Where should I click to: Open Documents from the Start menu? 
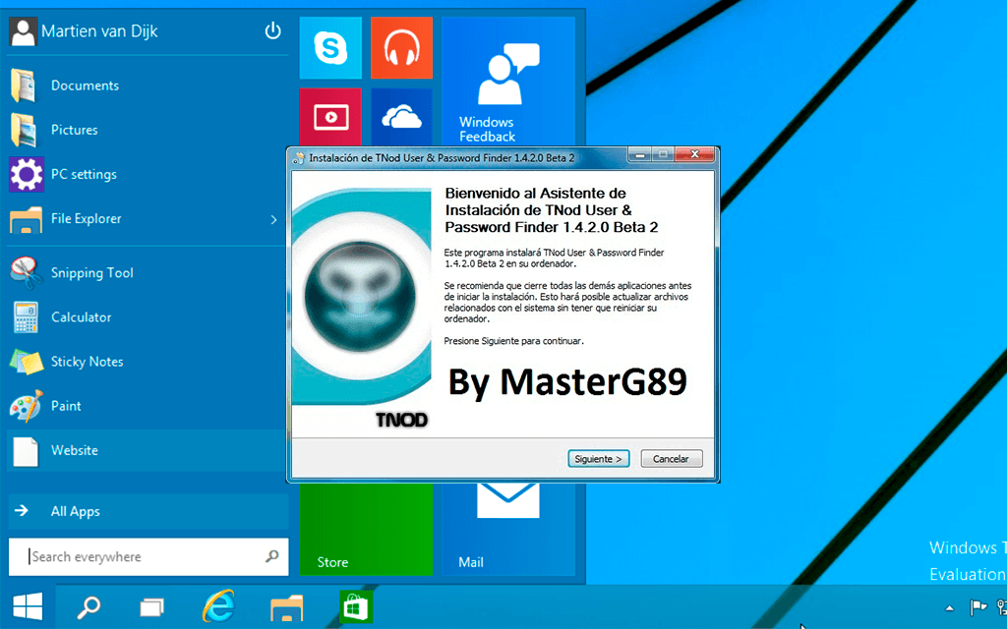click(x=147, y=86)
